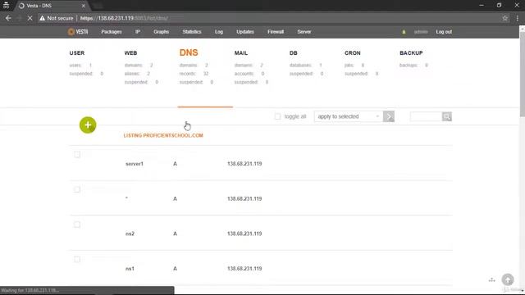This screenshot has height=295, width=525.
Task: Switch to the MAIL section
Action: click(241, 52)
